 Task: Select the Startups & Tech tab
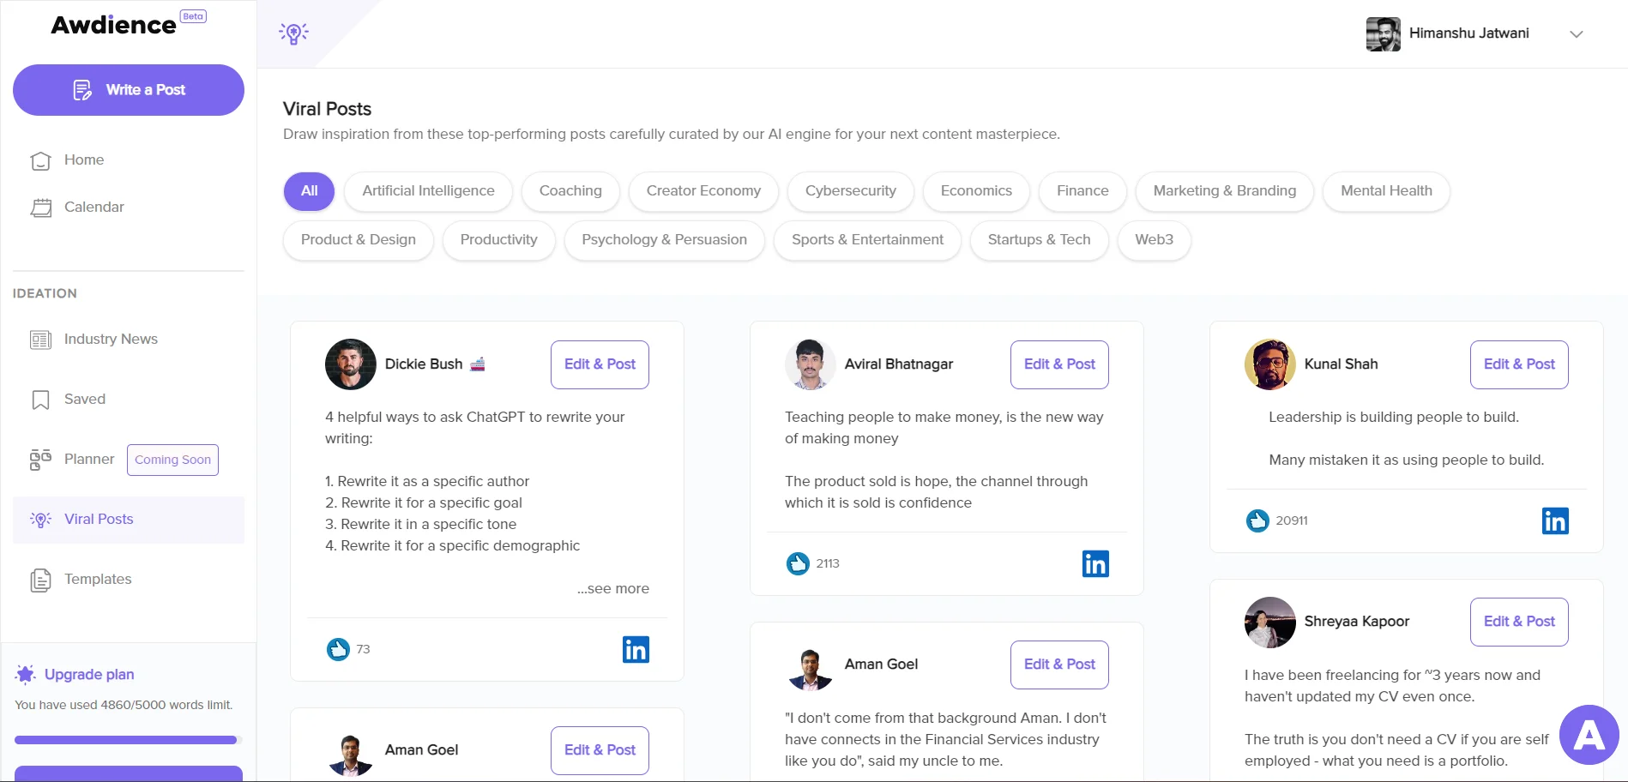1039,240
